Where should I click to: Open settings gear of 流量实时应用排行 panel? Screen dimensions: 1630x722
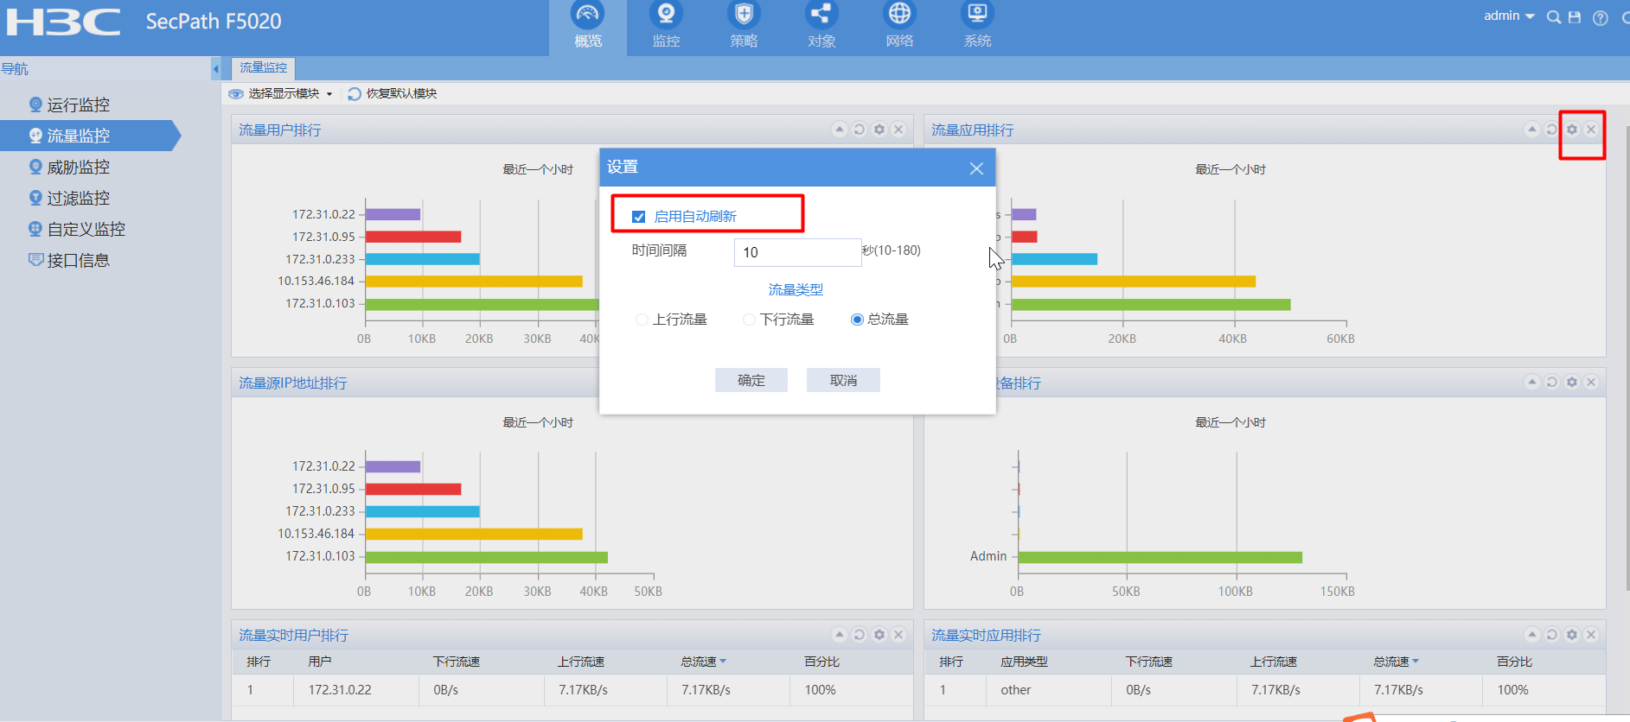(x=1572, y=635)
